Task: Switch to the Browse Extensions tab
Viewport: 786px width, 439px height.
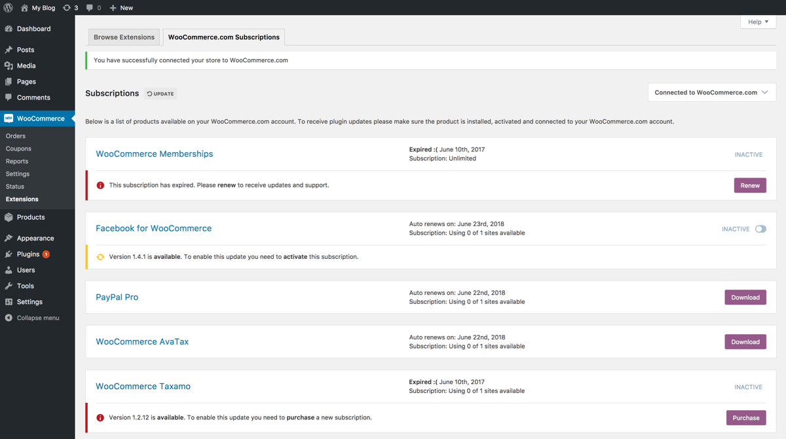Action: click(x=124, y=37)
